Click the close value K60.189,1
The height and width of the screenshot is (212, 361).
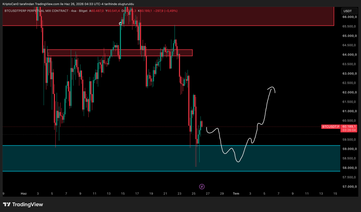tap(145, 11)
